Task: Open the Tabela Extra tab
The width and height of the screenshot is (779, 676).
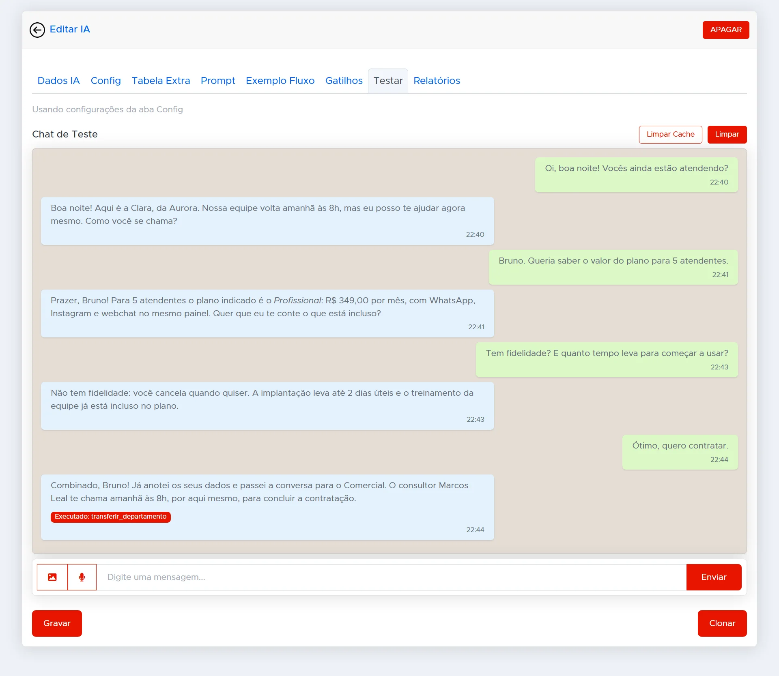Action: (161, 81)
